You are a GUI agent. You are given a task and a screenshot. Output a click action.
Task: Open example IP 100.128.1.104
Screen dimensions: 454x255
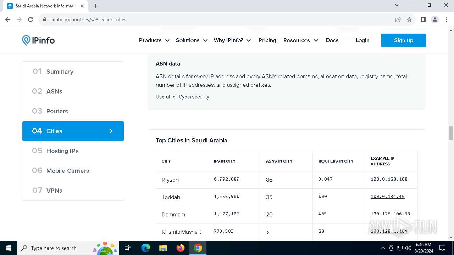click(389, 231)
